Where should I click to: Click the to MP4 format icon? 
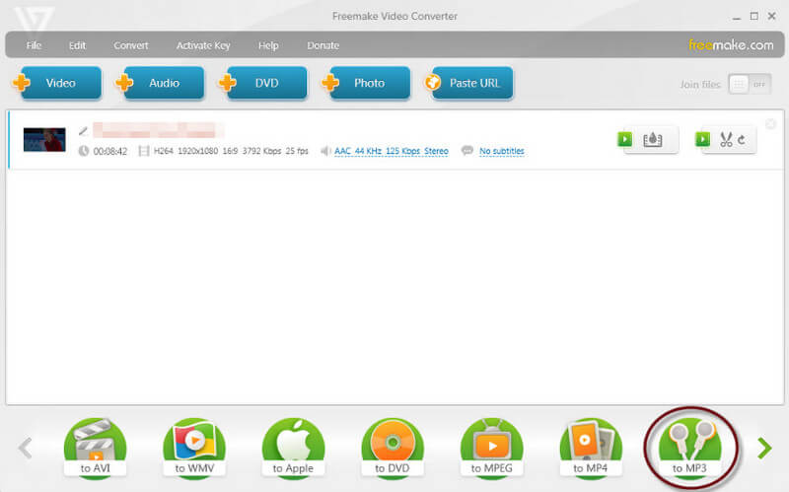click(x=591, y=446)
